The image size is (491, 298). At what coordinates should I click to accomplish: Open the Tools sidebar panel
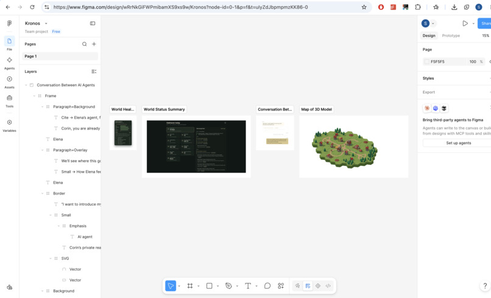9,98
